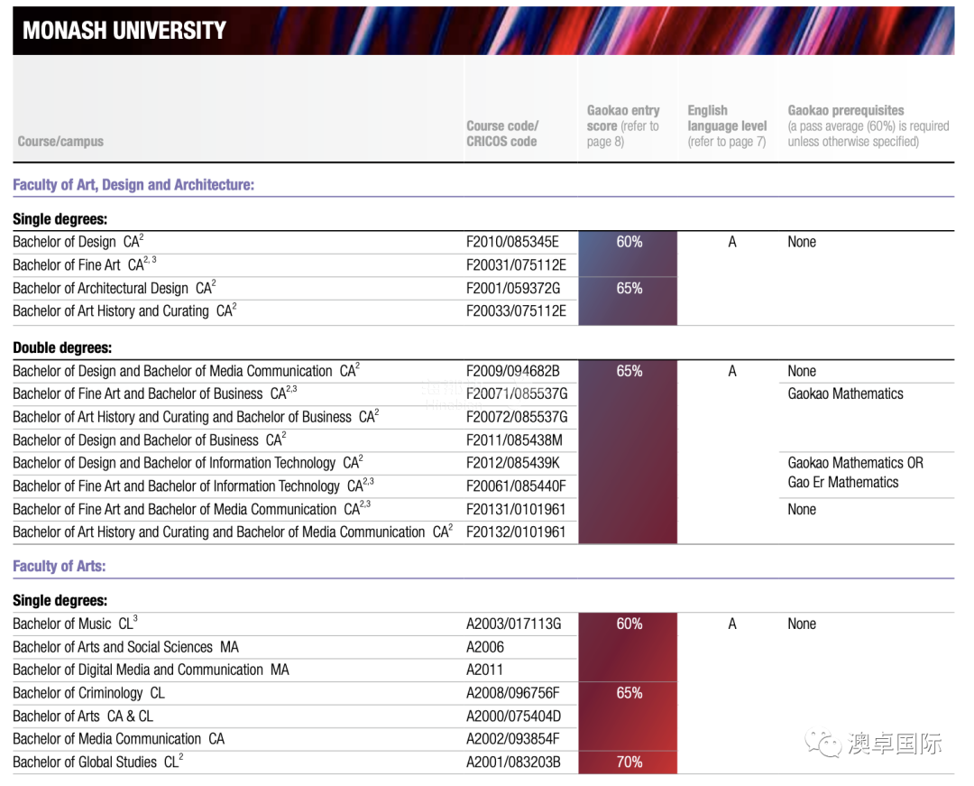Select course code F2009/094682B

(512, 371)
